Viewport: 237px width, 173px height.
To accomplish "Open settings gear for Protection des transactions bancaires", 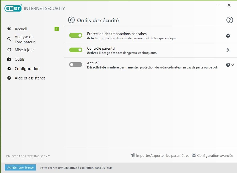I will [228, 36].
